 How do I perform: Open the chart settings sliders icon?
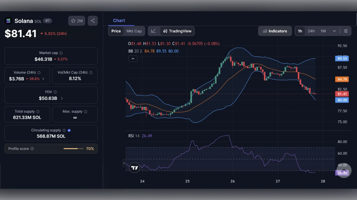[x=346, y=31]
